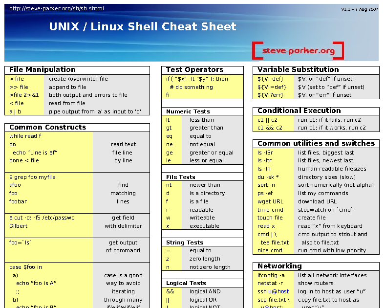Click the steve-parker.org red bracket logo
Image resolution: width=385 pixels, height=308 pixels.
tap(298, 50)
